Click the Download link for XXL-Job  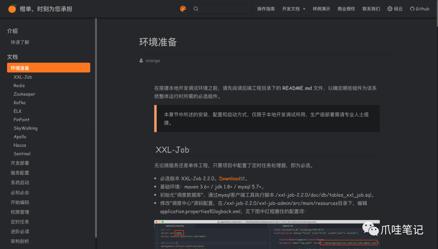click(x=230, y=179)
